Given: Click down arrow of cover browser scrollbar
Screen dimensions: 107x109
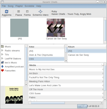Looking at the screenshot, I should click(105, 42).
